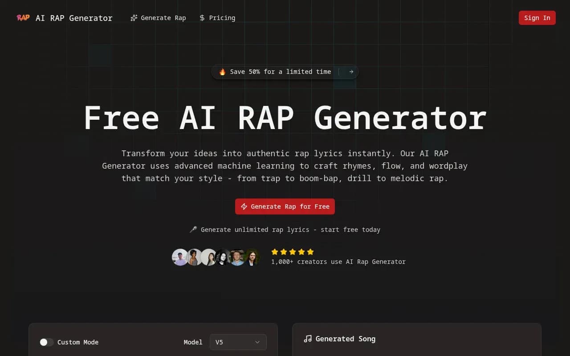
Task: Click the RAP logo icon in the header
Action: click(x=23, y=18)
